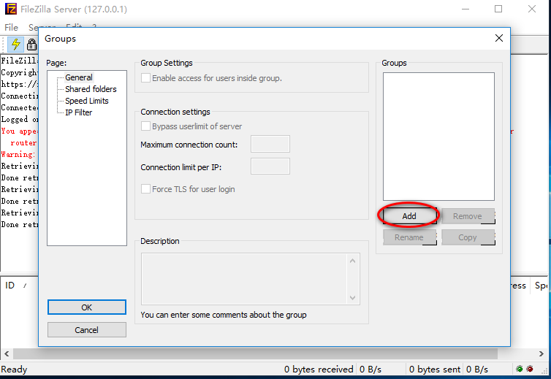Click the 'Ready' status bar text
Viewport: 551px width, 379px height.
tap(14, 370)
